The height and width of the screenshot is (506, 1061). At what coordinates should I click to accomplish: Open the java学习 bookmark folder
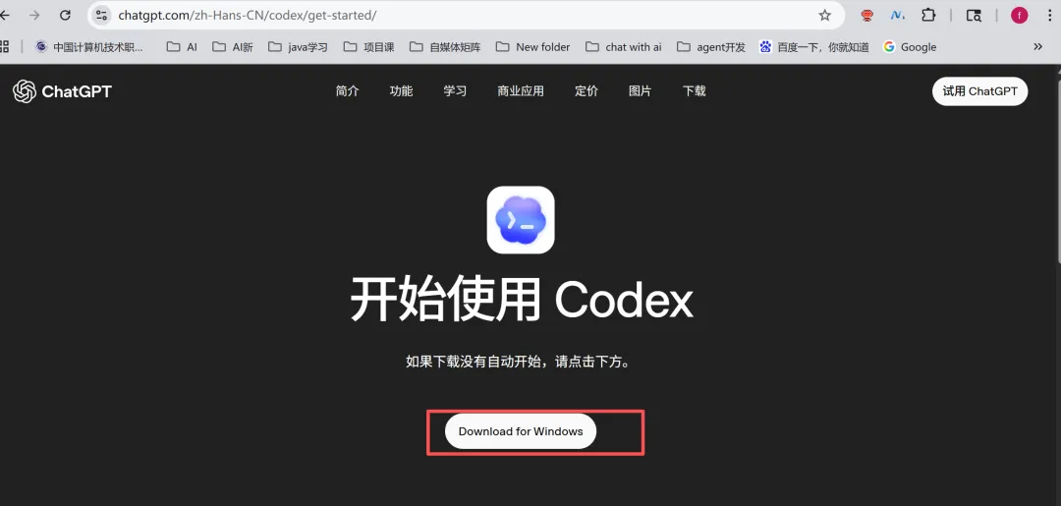click(298, 47)
